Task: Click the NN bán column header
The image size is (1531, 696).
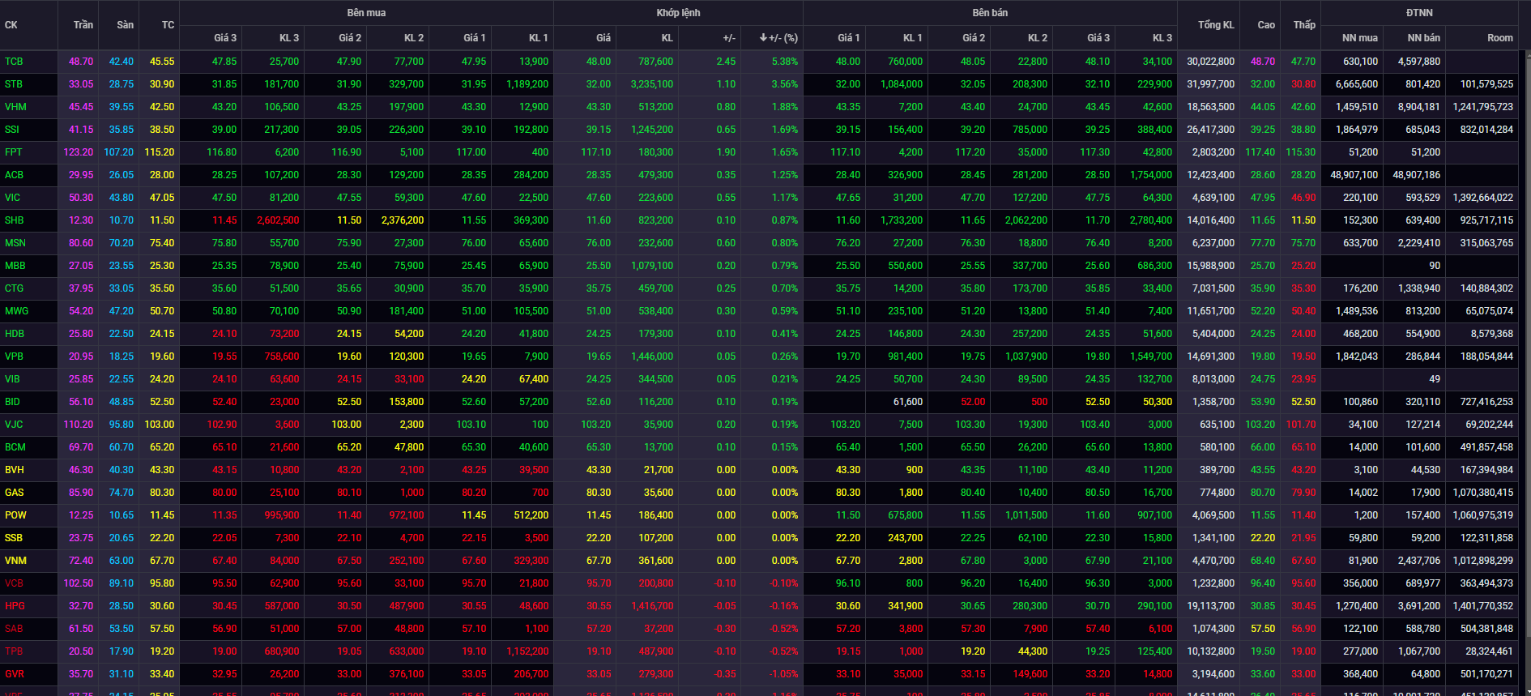Action: (1423, 38)
